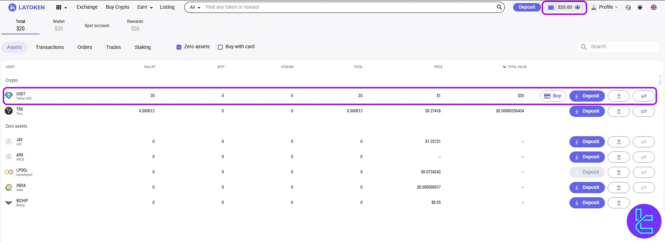Uncheck the Zero assets checkbox
This screenshot has height=242, width=665.
pyautogui.click(x=179, y=47)
